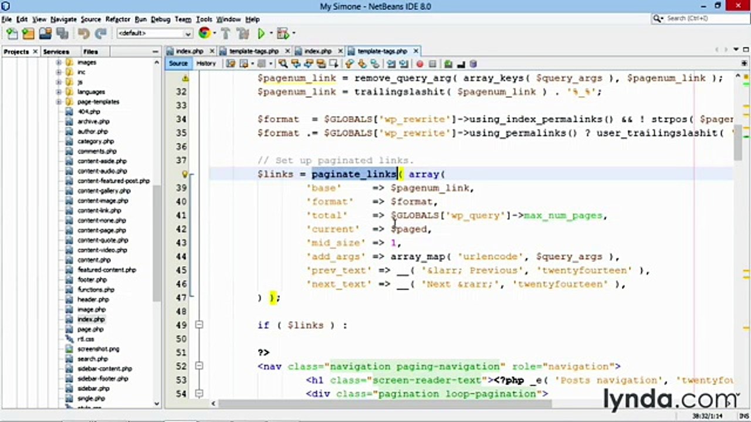This screenshot has width=751, height=422.
Task: Click the last cylinder icon in editor toolbar
Action: (x=473, y=63)
